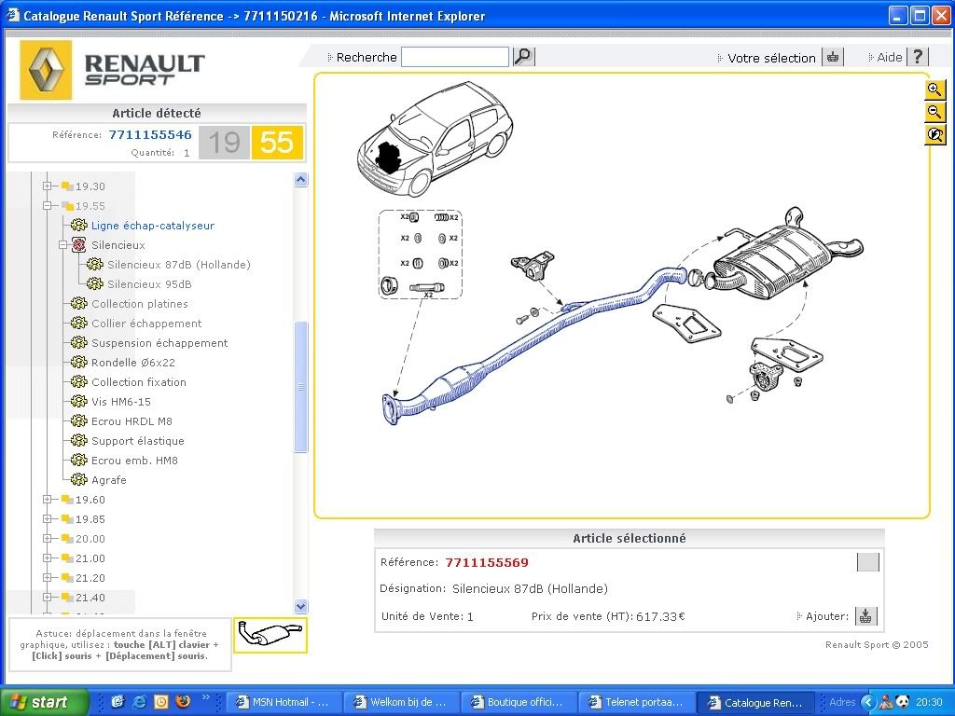The image size is (955, 716).
Task: Open the selection basket icon
Action: coord(832,57)
